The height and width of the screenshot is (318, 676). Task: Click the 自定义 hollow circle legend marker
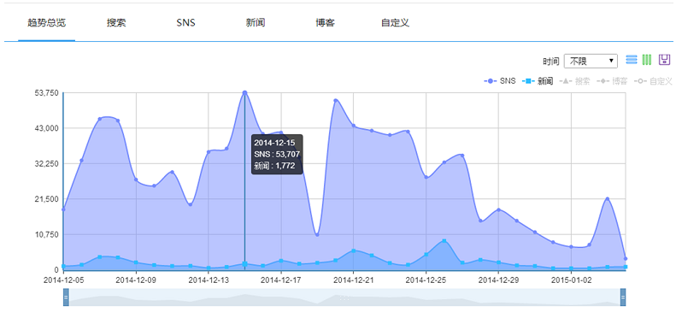click(641, 81)
